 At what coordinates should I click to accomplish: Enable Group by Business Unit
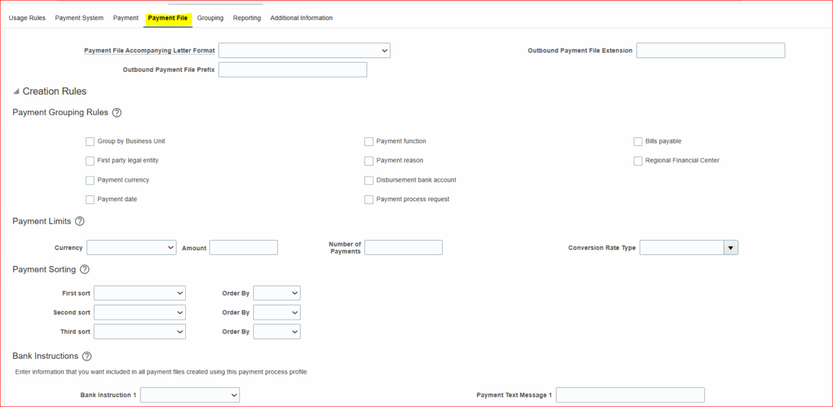(90, 141)
